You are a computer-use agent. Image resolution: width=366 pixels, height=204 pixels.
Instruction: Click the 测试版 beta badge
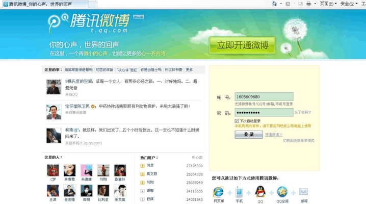click(x=139, y=17)
